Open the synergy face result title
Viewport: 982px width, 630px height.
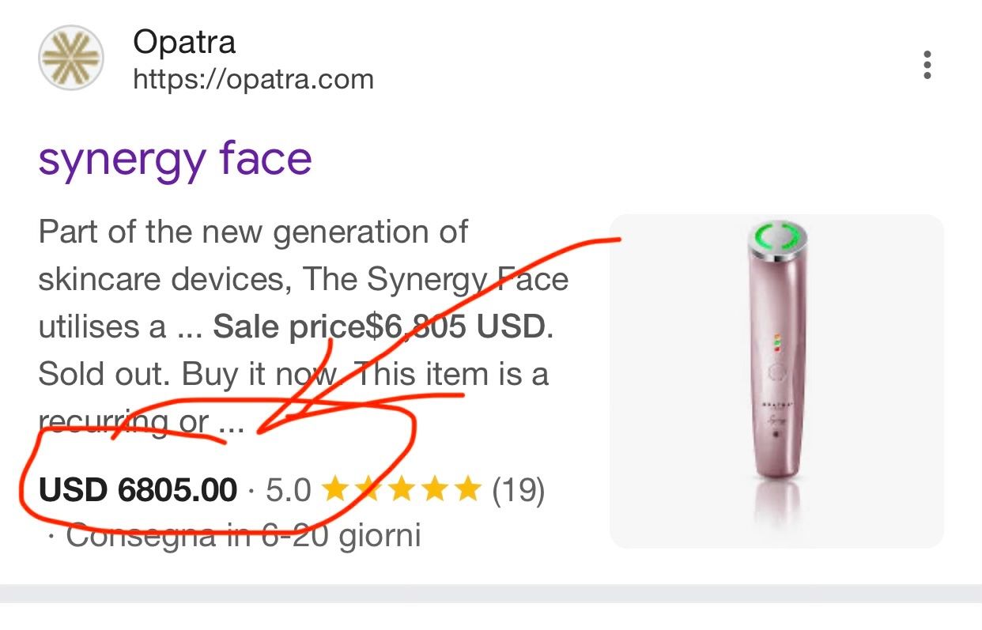coord(175,160)
